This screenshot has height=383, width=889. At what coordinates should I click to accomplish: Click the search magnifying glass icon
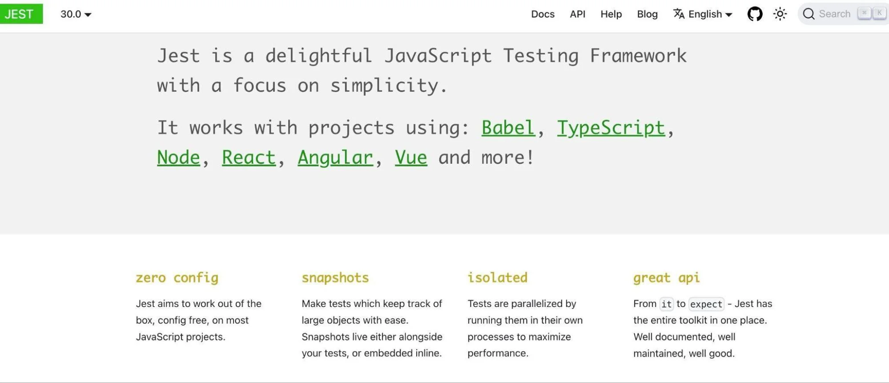click(x=809, y=14)
